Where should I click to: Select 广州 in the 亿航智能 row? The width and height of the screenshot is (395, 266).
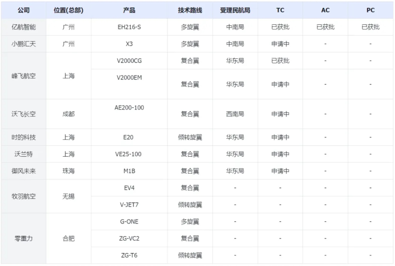[69, 27]
